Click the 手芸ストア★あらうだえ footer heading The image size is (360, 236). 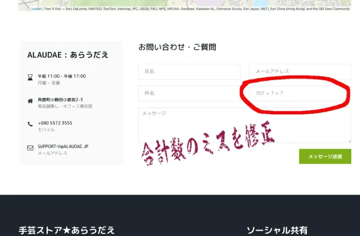click(x=67, y=230)
